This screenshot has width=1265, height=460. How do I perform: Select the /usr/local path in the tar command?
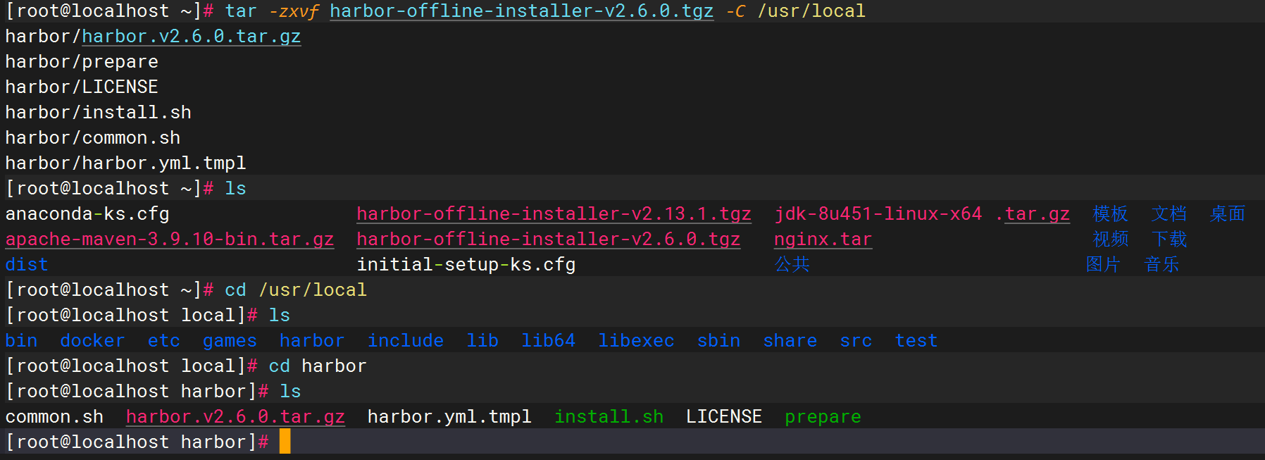[811, 11]
